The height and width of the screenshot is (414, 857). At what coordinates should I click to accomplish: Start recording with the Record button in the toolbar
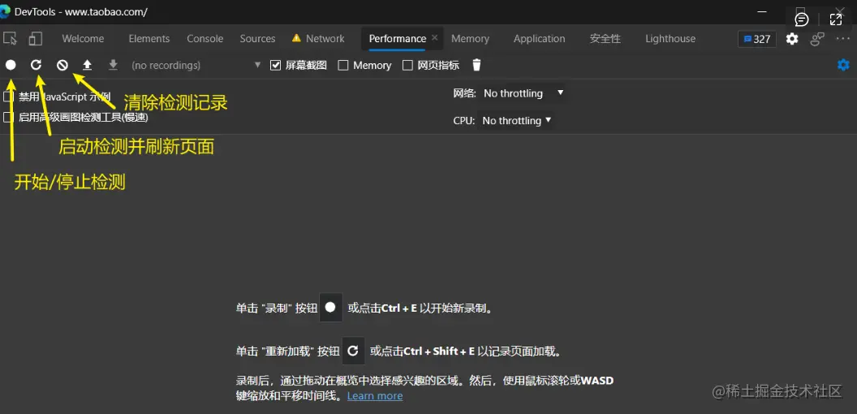[x=11, y=65]
